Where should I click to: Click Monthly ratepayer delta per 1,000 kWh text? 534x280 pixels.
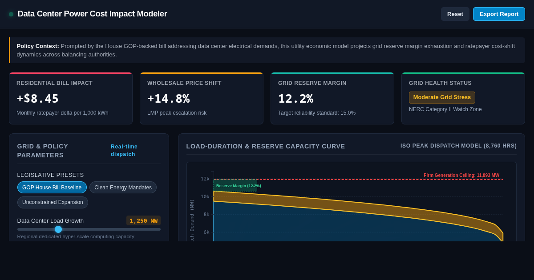coord(62,113)
